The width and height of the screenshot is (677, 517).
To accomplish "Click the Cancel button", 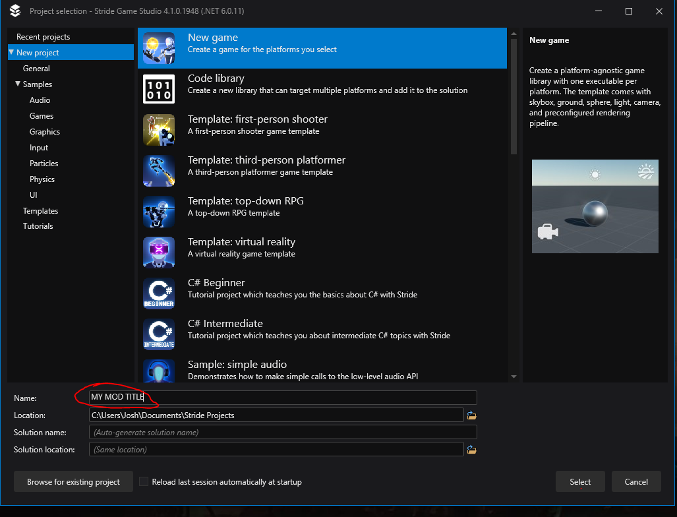I will pos(636,481).
